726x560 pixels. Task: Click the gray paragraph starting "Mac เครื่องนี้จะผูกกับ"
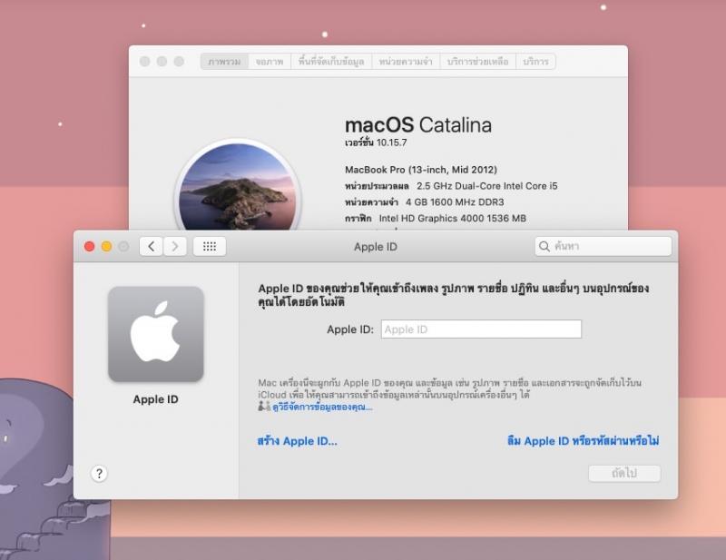click(449, 389)
